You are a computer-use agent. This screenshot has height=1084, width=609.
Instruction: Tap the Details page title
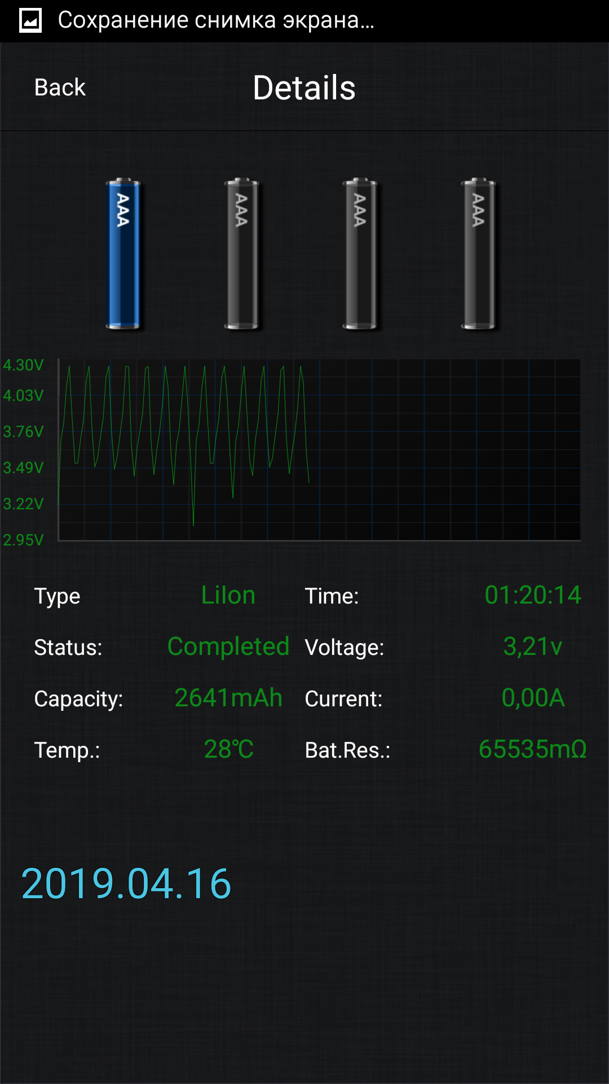pyautogui.click(x=304, y=88)
